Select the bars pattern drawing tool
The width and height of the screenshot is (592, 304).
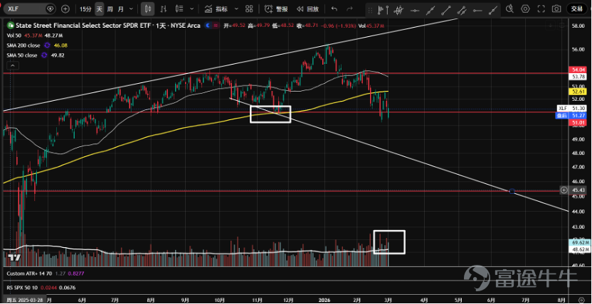click(398, 11)
